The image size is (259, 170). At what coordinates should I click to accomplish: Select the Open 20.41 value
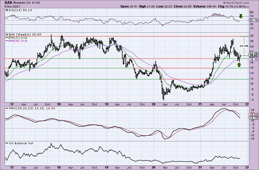129,6
